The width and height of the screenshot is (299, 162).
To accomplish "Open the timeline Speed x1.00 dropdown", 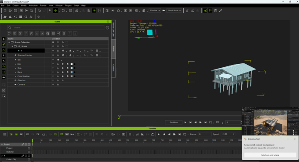I will (228, 134).
